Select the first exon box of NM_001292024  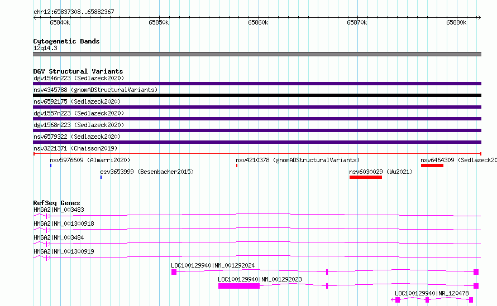click(174, 272)
